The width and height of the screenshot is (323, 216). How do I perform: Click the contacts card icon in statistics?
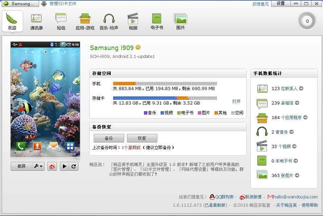pos(262,89)
